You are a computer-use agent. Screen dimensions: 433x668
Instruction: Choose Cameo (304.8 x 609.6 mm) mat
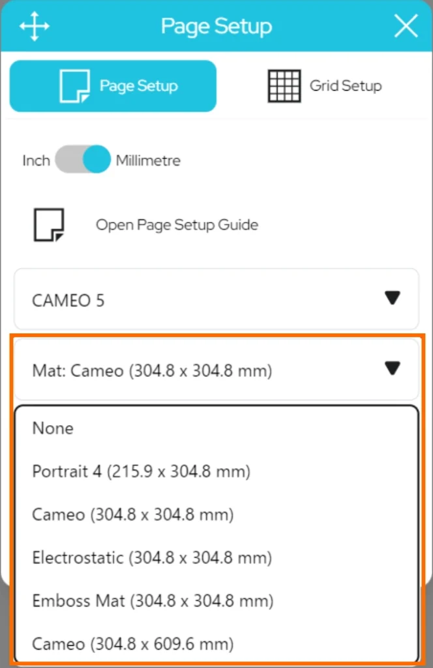[x=132, y=645]
